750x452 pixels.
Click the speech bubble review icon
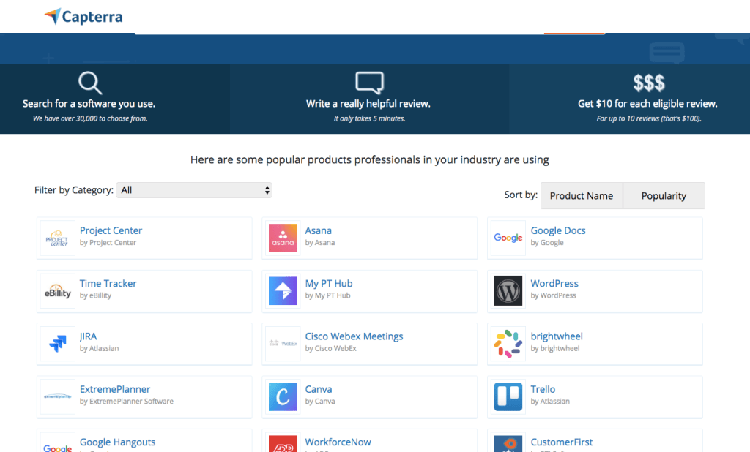point(369,83)
